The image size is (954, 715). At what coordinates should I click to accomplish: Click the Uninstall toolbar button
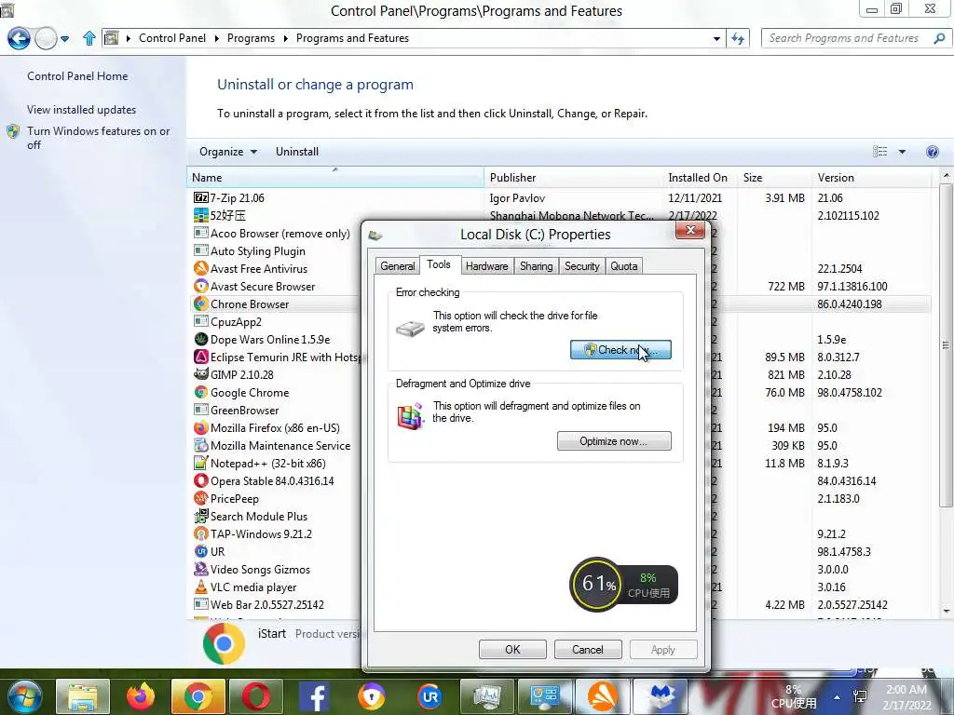pyautogui.click(x=297, y=152)
